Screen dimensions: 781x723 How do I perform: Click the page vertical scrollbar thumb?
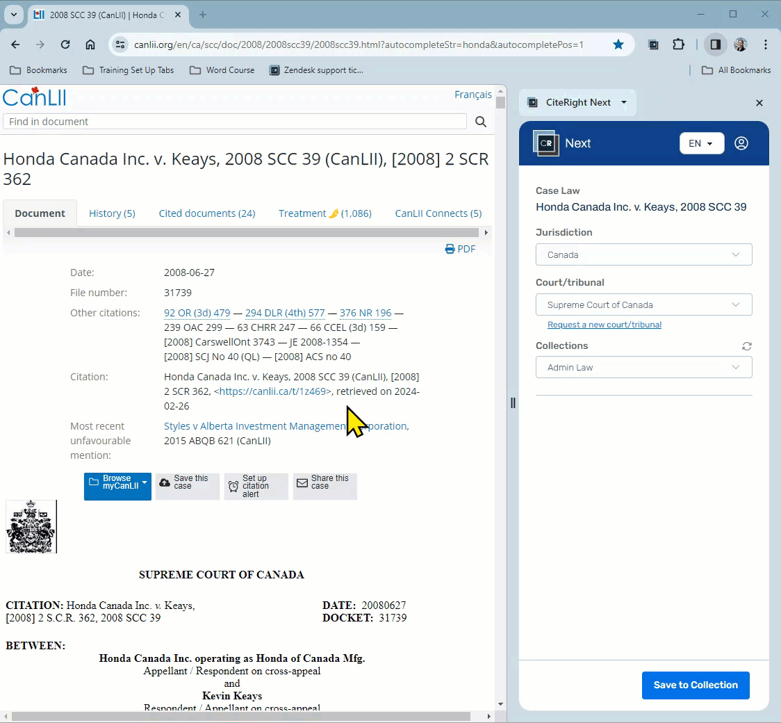click(x=500, y=102)
